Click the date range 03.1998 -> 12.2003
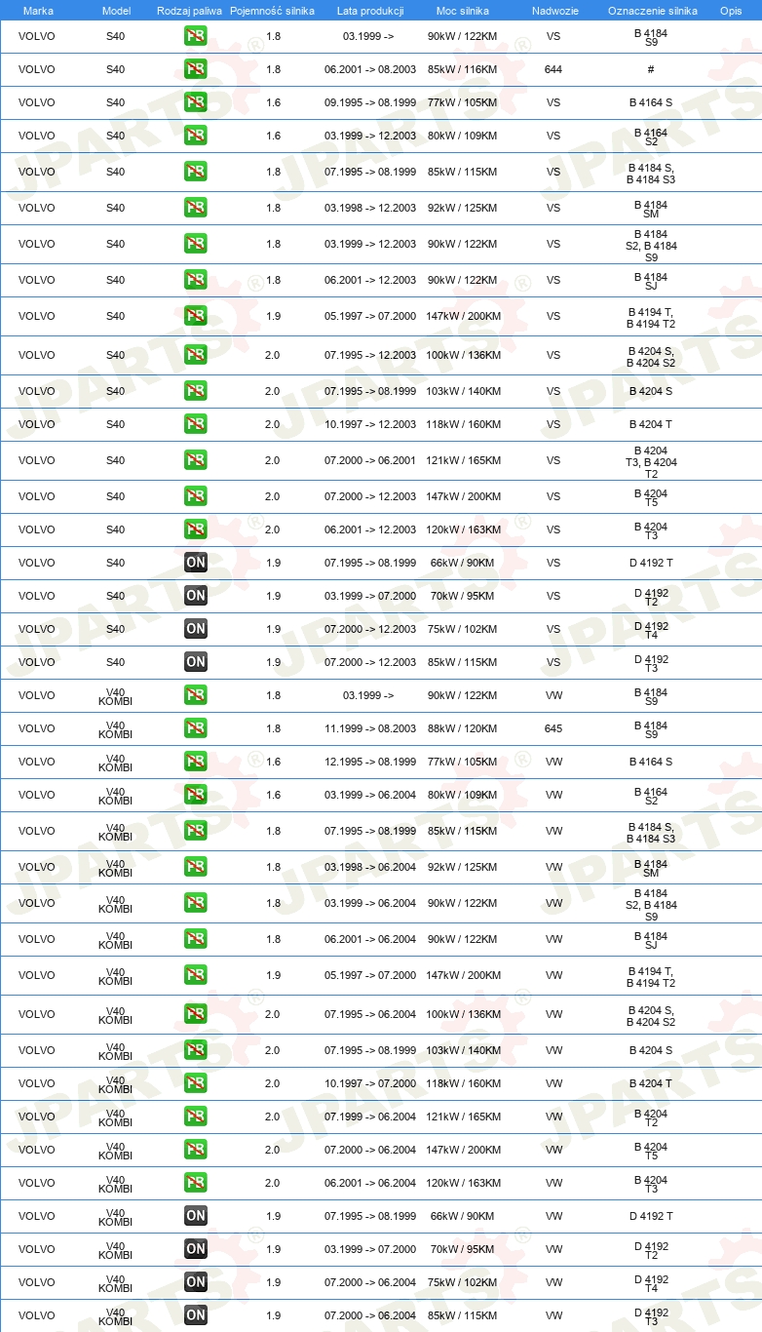The width and height of the screenshot is (762, 1332). (x=370, y=209)
